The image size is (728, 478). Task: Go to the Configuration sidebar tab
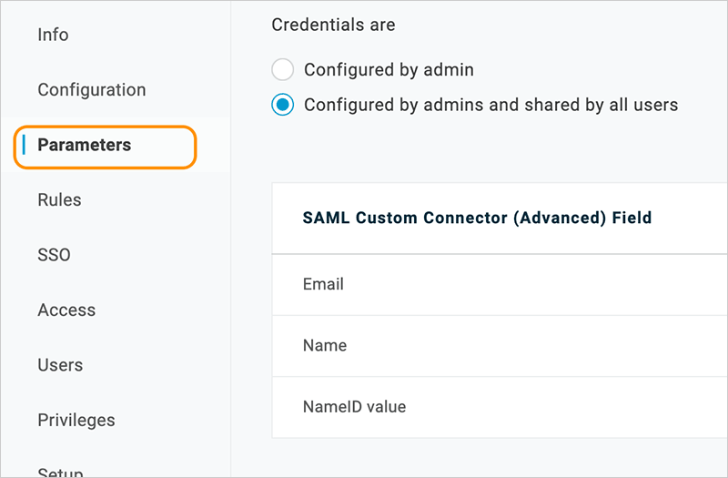coord(91,90)
